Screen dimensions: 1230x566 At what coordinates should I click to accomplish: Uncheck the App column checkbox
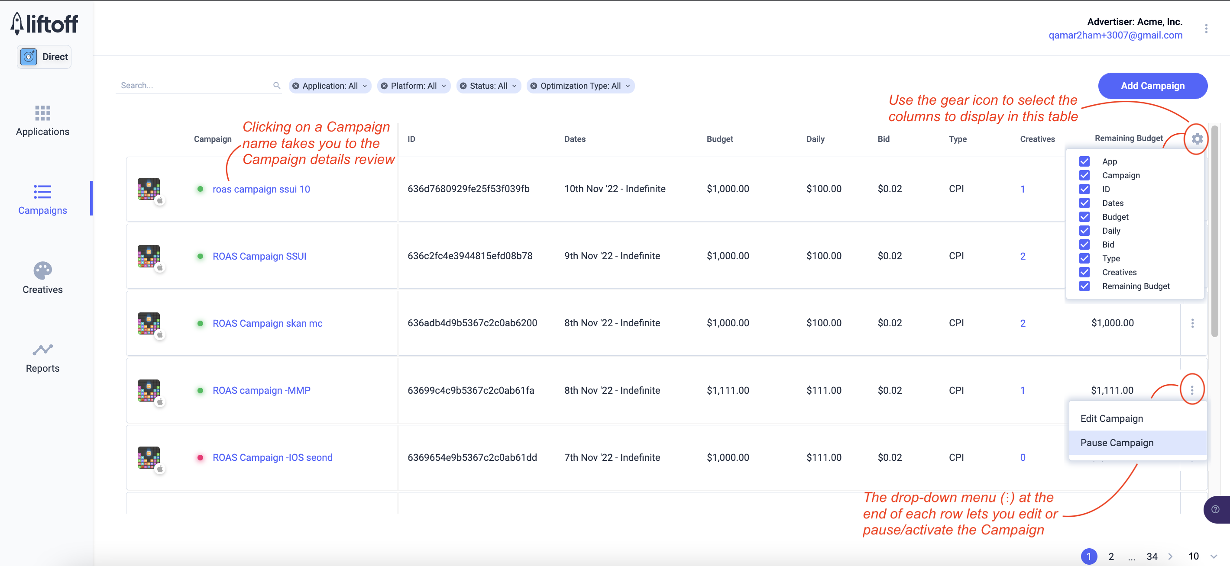click(x=1084, y=161)
